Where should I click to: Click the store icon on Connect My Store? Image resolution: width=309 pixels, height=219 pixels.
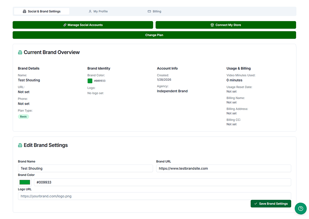[212, 25]
